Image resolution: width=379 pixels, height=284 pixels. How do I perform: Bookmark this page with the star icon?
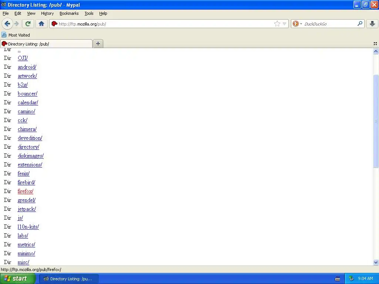pos(277,24)
